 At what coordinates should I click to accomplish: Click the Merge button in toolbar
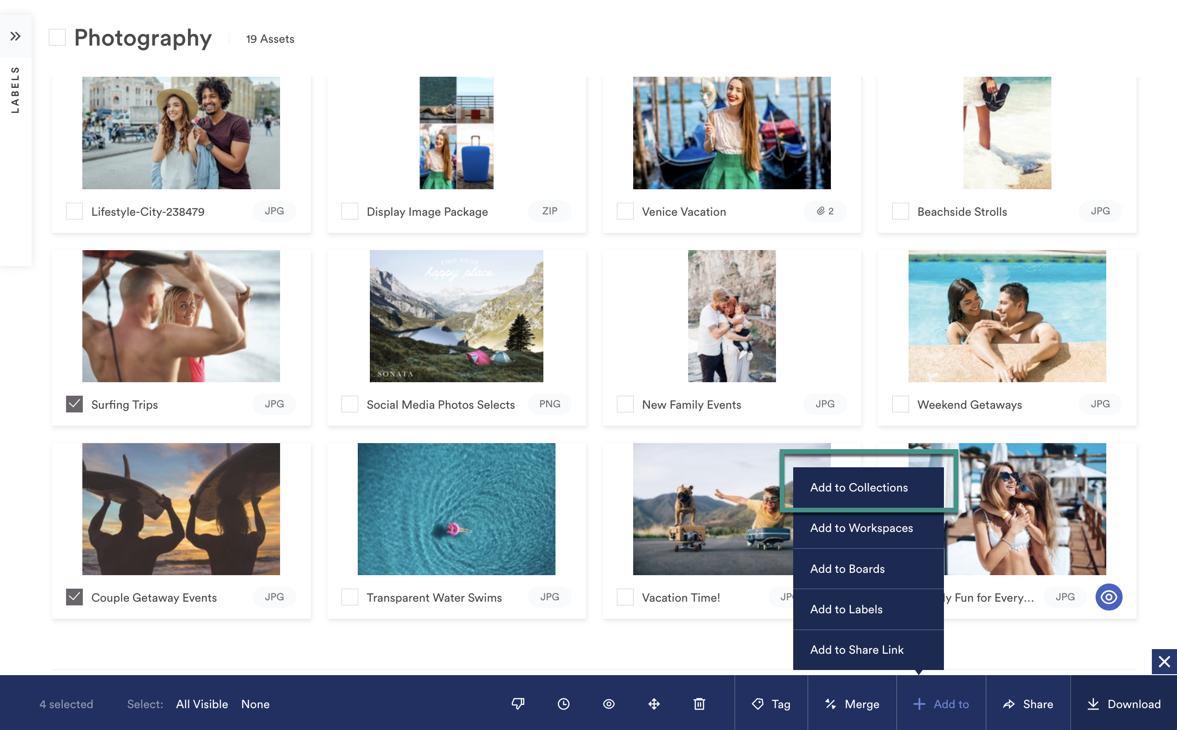pos(852,704)
